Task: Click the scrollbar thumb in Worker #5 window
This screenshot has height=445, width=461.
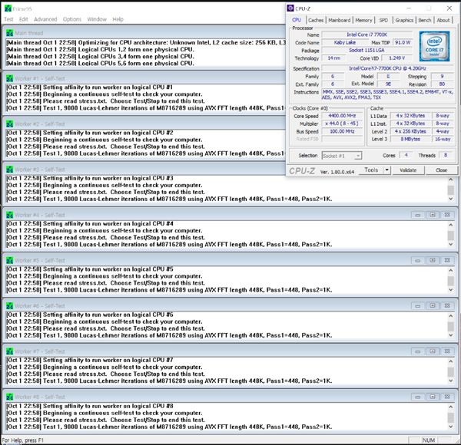Action: pyautogui.click(x=451, y=281)
